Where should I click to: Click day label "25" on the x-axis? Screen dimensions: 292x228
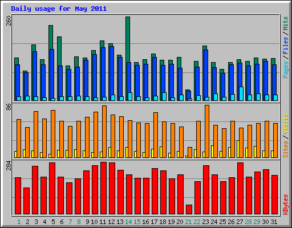pyautogui.click(x=222, y=222)
